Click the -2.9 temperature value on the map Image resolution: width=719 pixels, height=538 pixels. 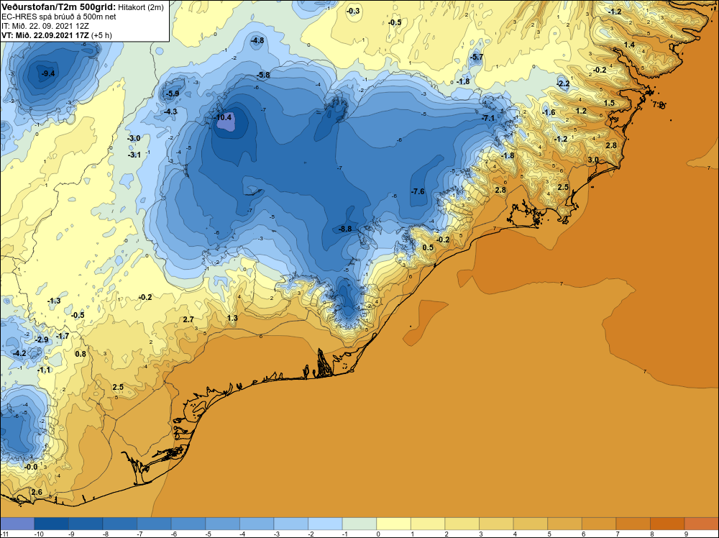tap(42, 340)
